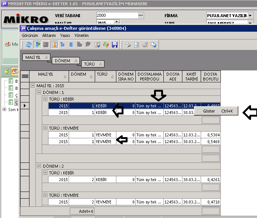The height and width of the screenshot is (218, 257).
Task: Sort by DÖNEM column header
Action: 82,76
